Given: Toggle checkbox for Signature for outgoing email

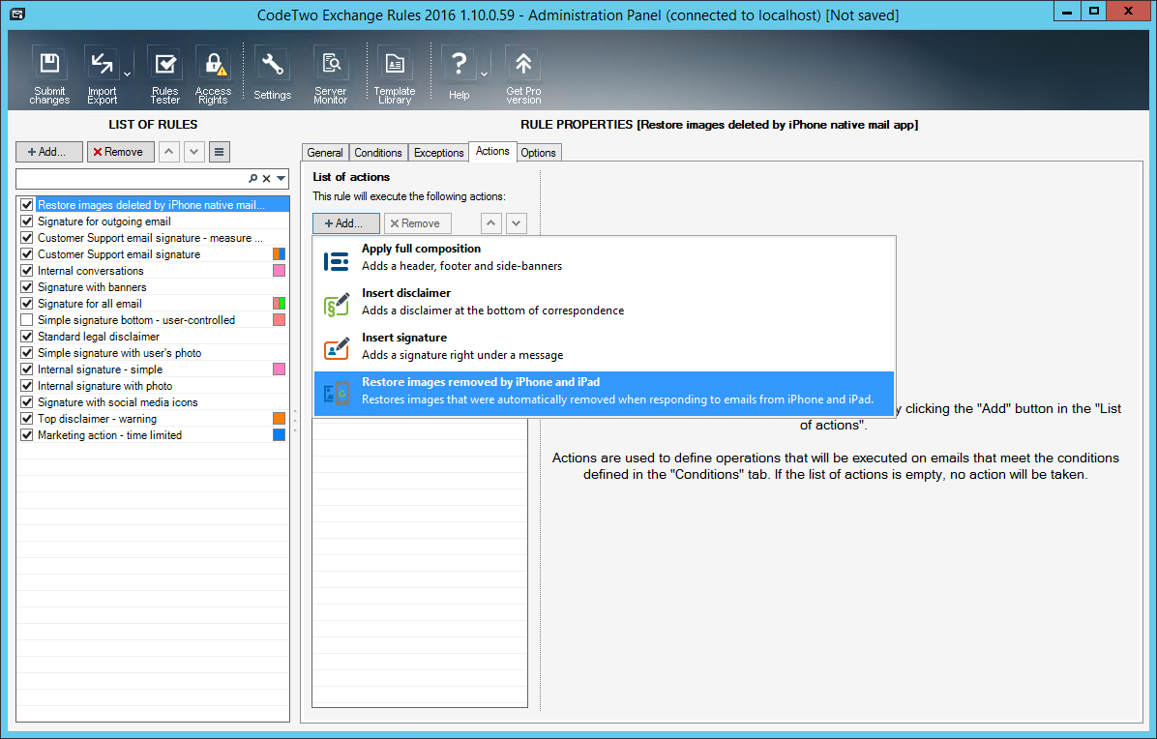Looking at the screenshot, I should tap(26, 222).
